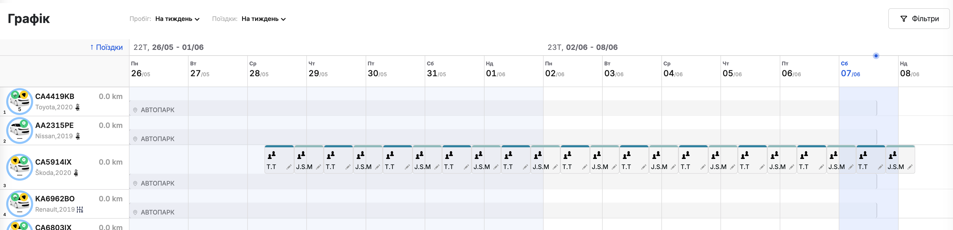Edit the T.T shift on 28/05 via pencil
Image resolution: width=953 pixels, height=230 pixels.
point(289,167)
